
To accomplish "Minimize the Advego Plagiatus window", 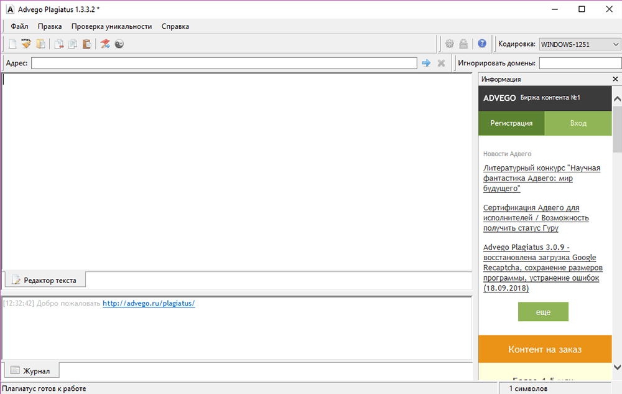I will (555, 9).
